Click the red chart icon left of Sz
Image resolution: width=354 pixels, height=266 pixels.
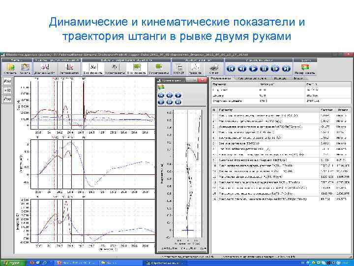click(x=69, y=68)
